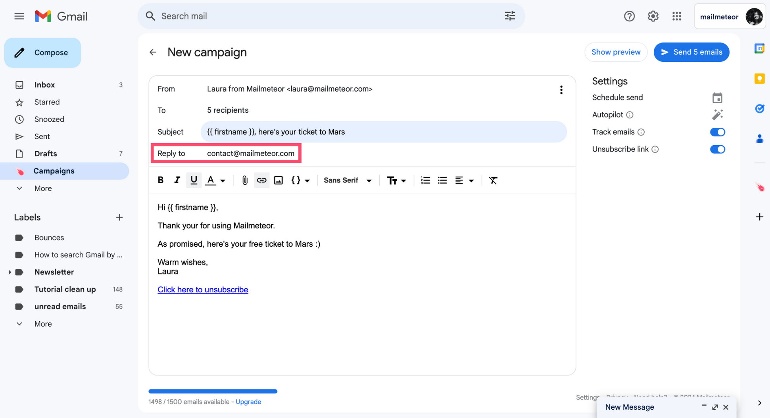
Task: Click the Upgrade link
Action: tap(248, 402)
